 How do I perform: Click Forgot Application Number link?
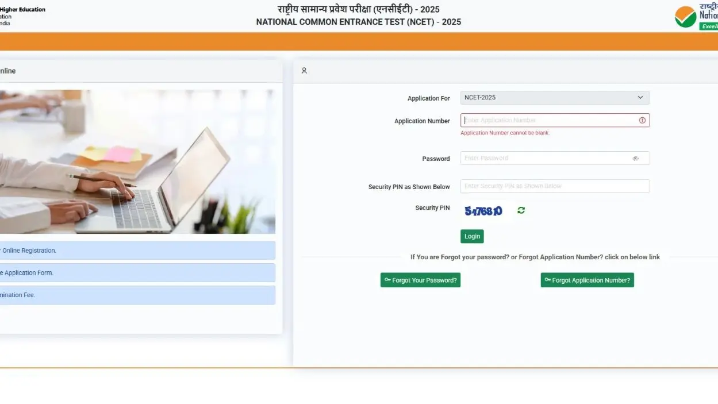tap(587, 280)
